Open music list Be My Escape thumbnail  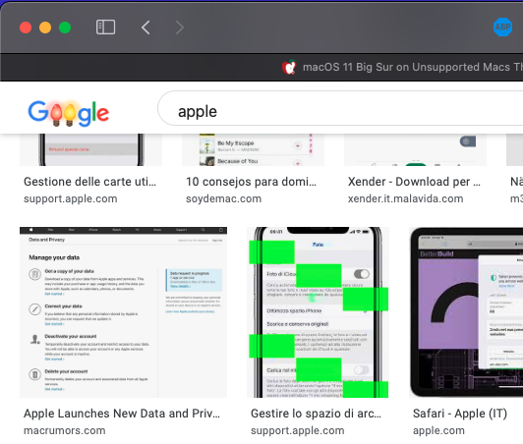254,149
